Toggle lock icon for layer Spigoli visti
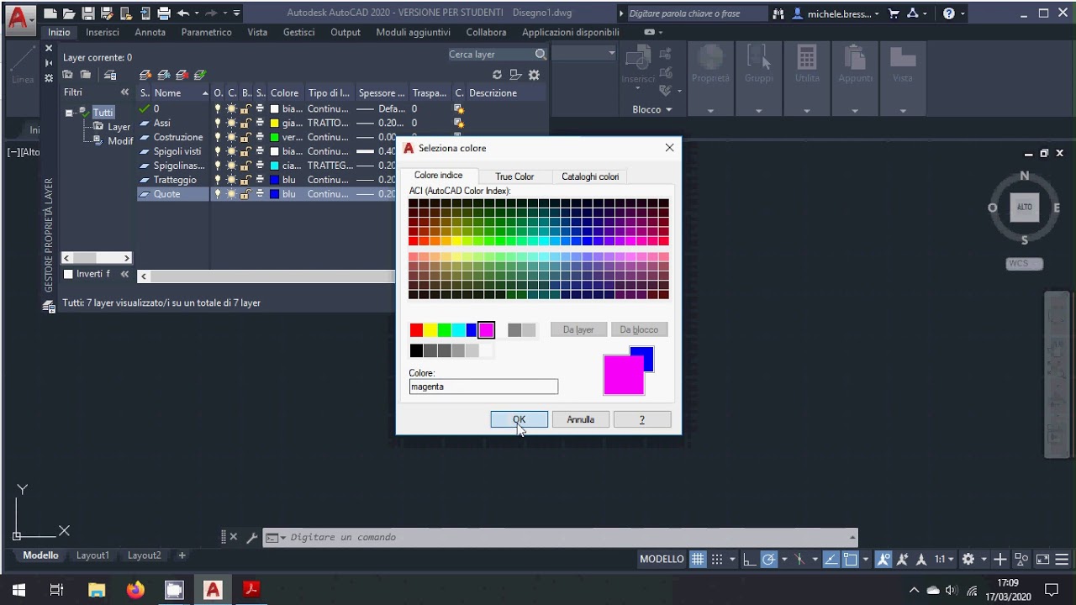Viewport: 1076px width, 605px height. tap(245, 151)
